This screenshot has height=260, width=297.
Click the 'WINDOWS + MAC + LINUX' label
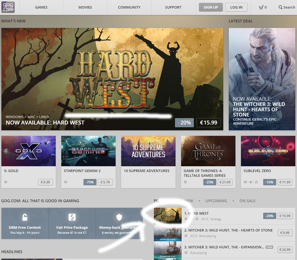28,117
